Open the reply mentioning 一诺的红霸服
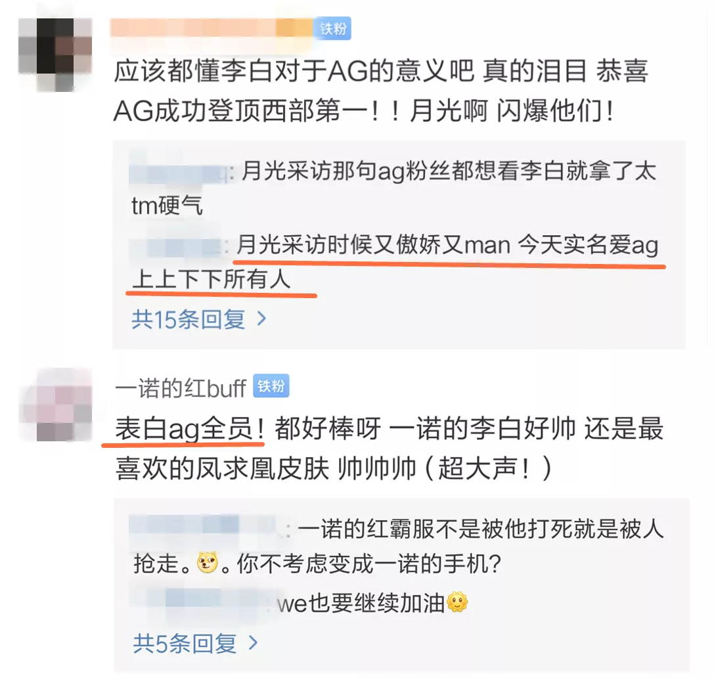This screenshot has width=714, height=679. tap(397, 546)
